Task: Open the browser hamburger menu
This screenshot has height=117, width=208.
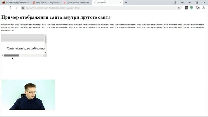Action: pos(182,3)
